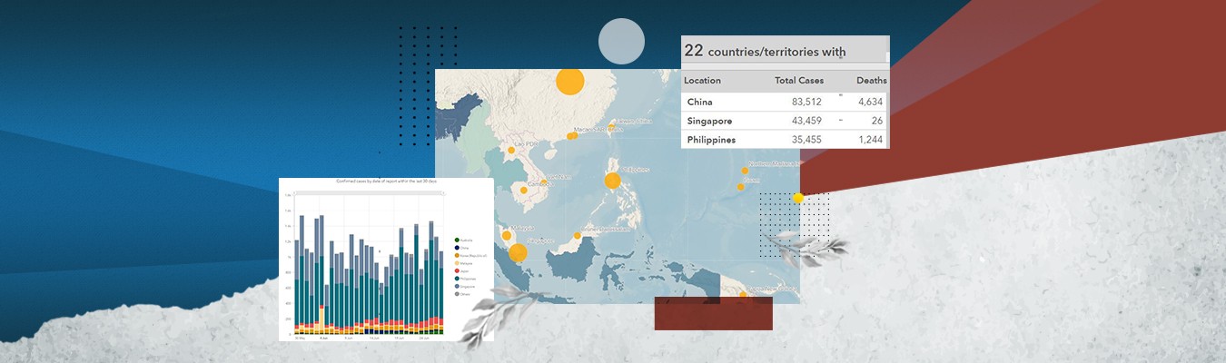
Task: Sort table by Deaths column header
Action: 871,81
